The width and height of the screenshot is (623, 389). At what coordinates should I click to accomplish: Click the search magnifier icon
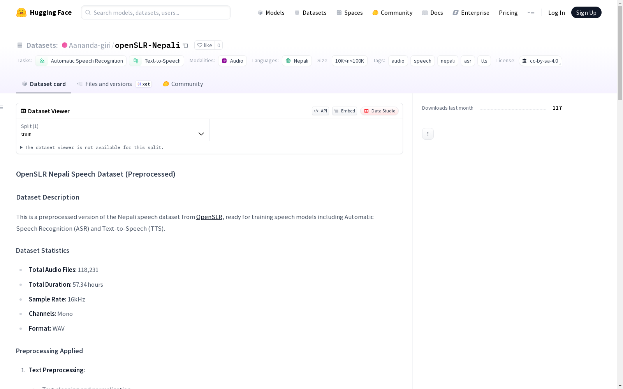88,12
